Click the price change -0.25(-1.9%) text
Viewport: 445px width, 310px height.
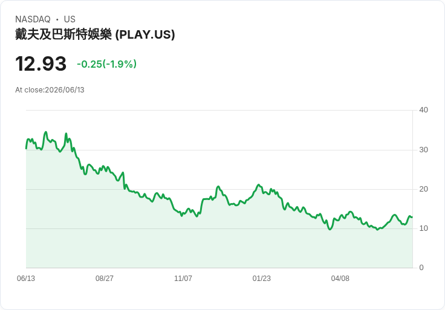coord(106,64)
